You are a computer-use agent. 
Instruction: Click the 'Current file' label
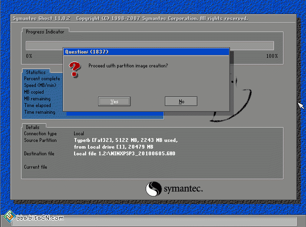point(35,167)
